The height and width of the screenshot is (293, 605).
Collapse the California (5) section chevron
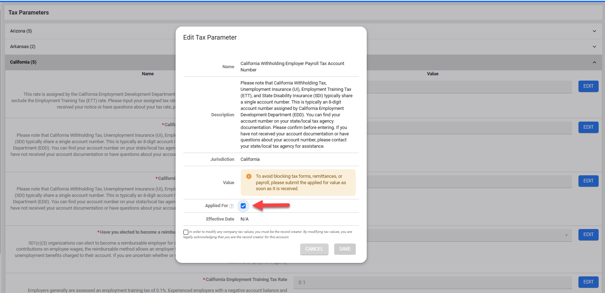(594, 62)
